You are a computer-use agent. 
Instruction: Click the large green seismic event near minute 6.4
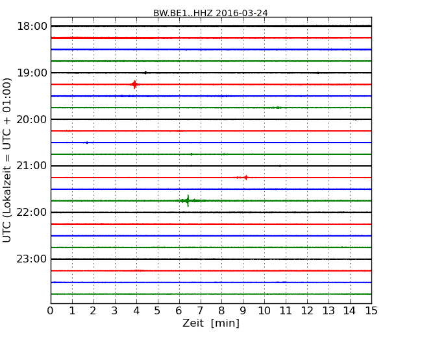188,201
